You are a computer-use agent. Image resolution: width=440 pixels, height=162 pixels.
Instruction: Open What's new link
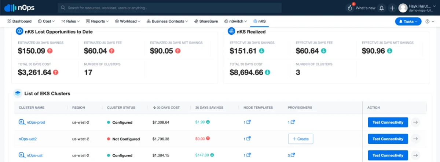coord(365,8)
